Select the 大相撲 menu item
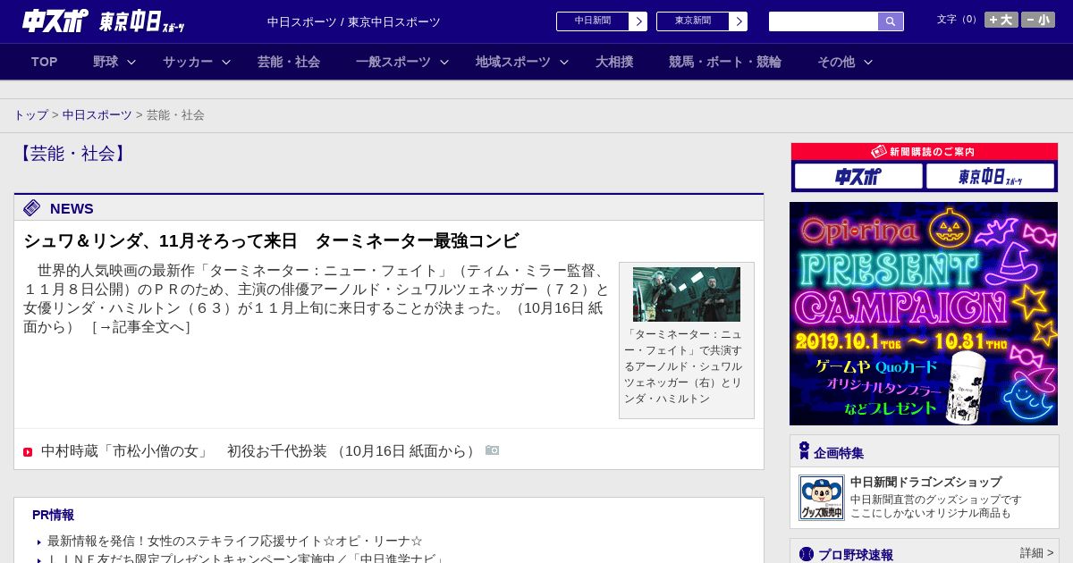 click(614, 62)
